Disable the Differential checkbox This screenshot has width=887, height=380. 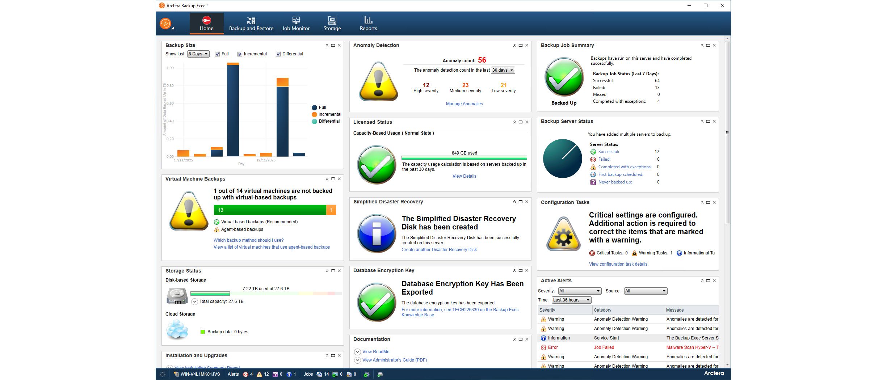coord(278,54)
